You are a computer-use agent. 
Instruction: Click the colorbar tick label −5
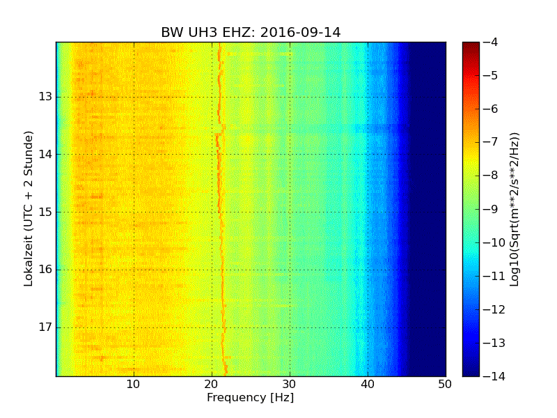pyautogui.click(x=491, y=75)
